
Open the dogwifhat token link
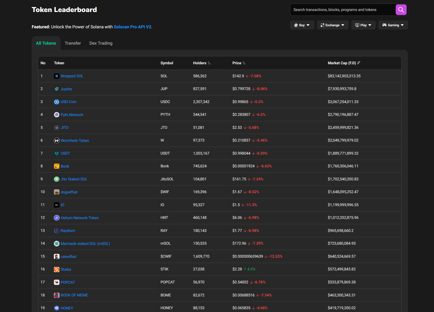pos(69,192)
